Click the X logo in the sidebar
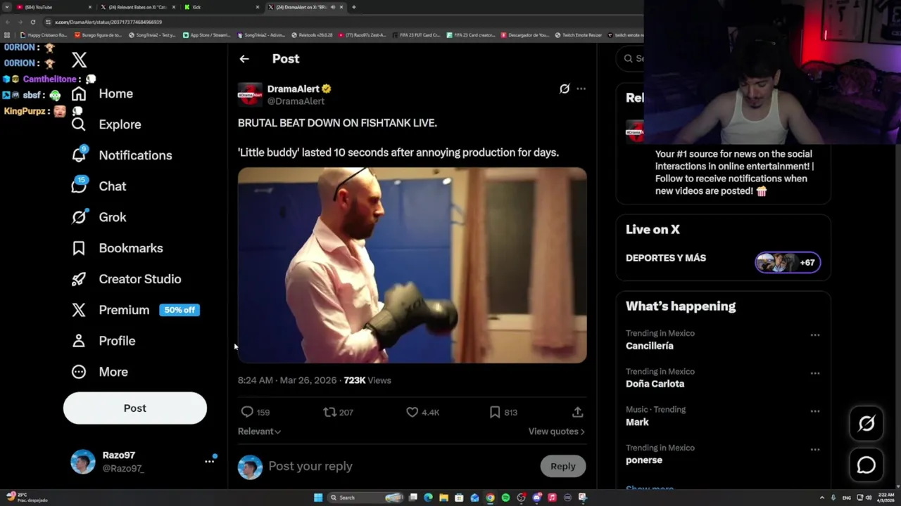 pyautogui.click(x=79, y=60)
